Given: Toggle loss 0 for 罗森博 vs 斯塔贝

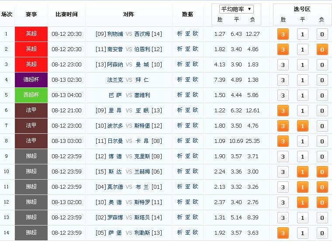Looking at the screenshot, I should point(322,218).
